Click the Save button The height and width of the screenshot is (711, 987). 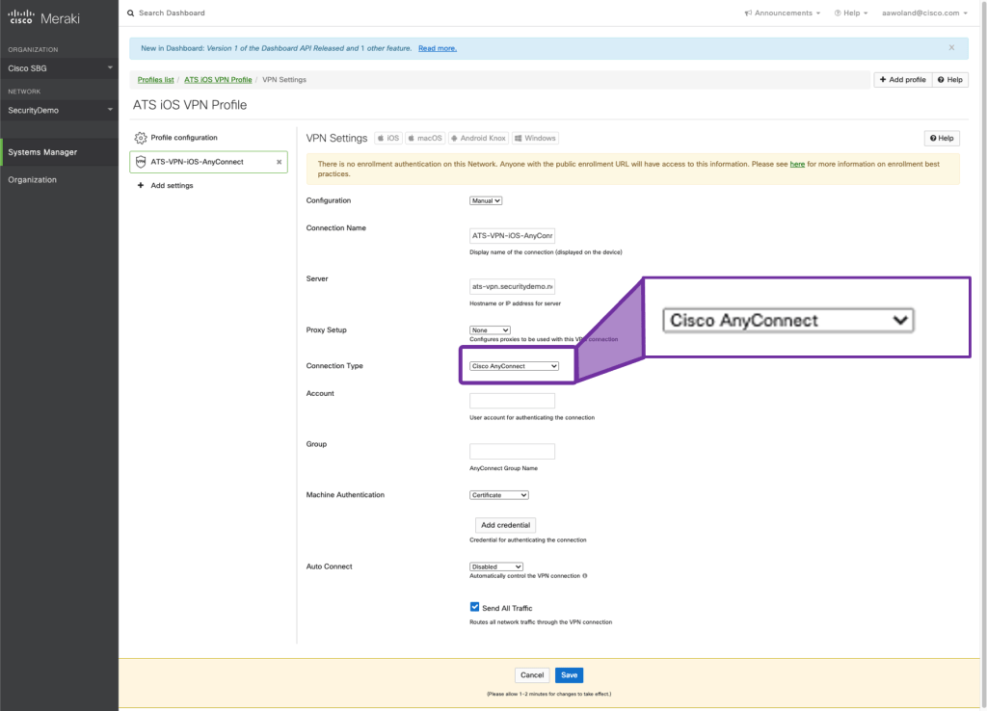pos(569,675)
